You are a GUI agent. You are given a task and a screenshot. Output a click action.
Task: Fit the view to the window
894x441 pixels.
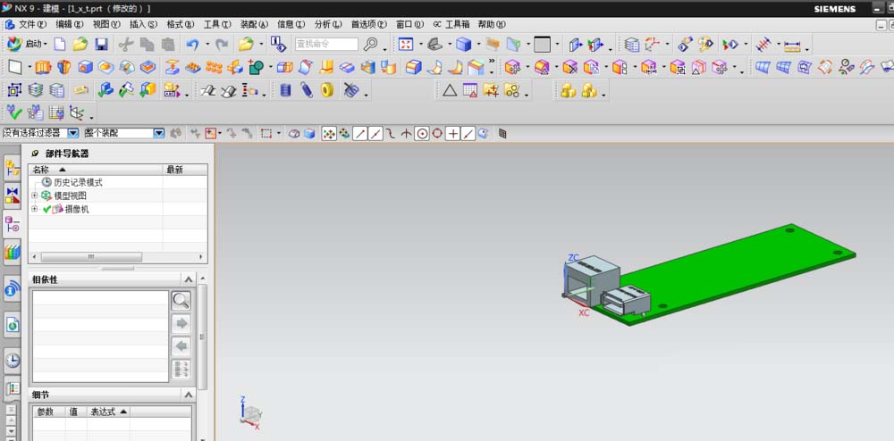(405, 45)
